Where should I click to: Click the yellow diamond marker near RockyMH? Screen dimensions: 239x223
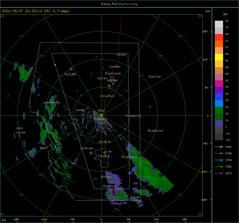click(71, 69)
